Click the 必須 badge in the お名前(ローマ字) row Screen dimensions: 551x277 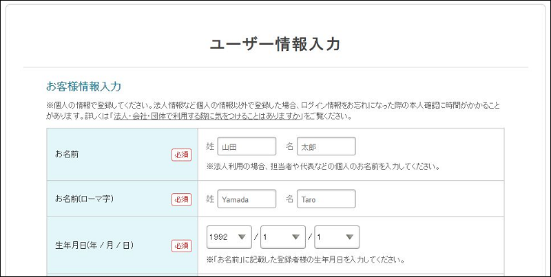(x=182, y=199)
